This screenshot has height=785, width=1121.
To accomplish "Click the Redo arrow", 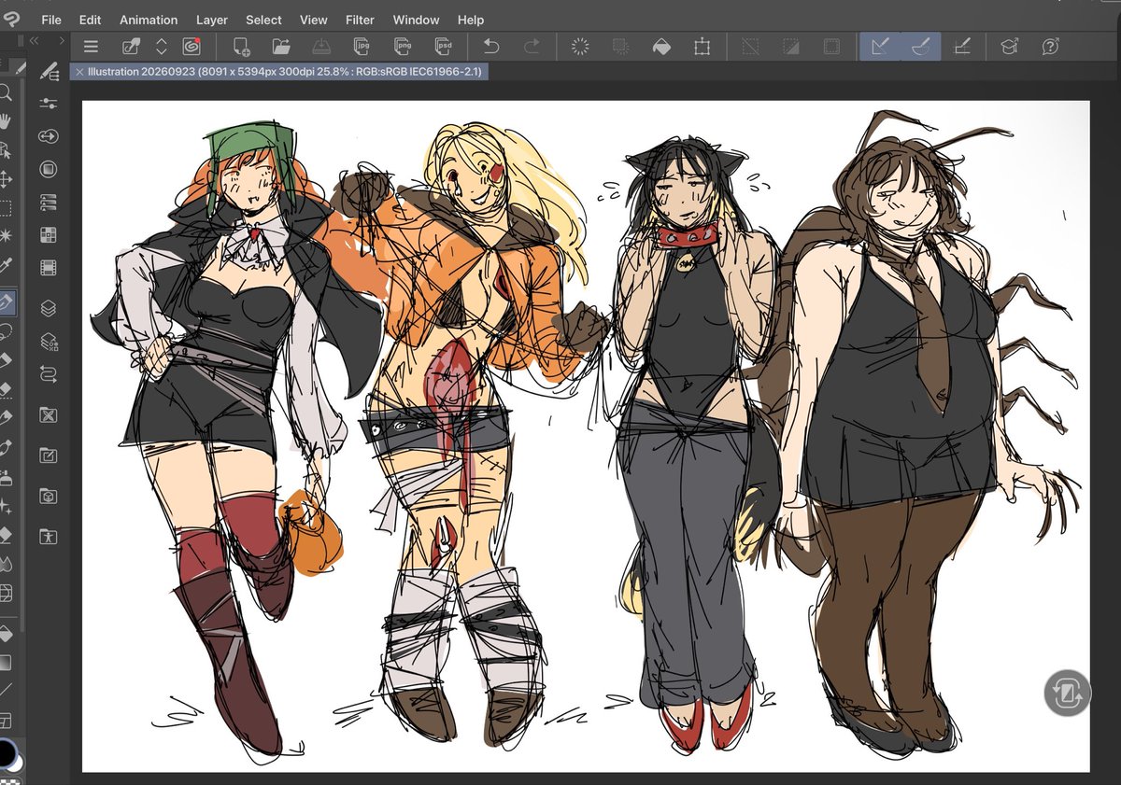I will pos(532,47).
